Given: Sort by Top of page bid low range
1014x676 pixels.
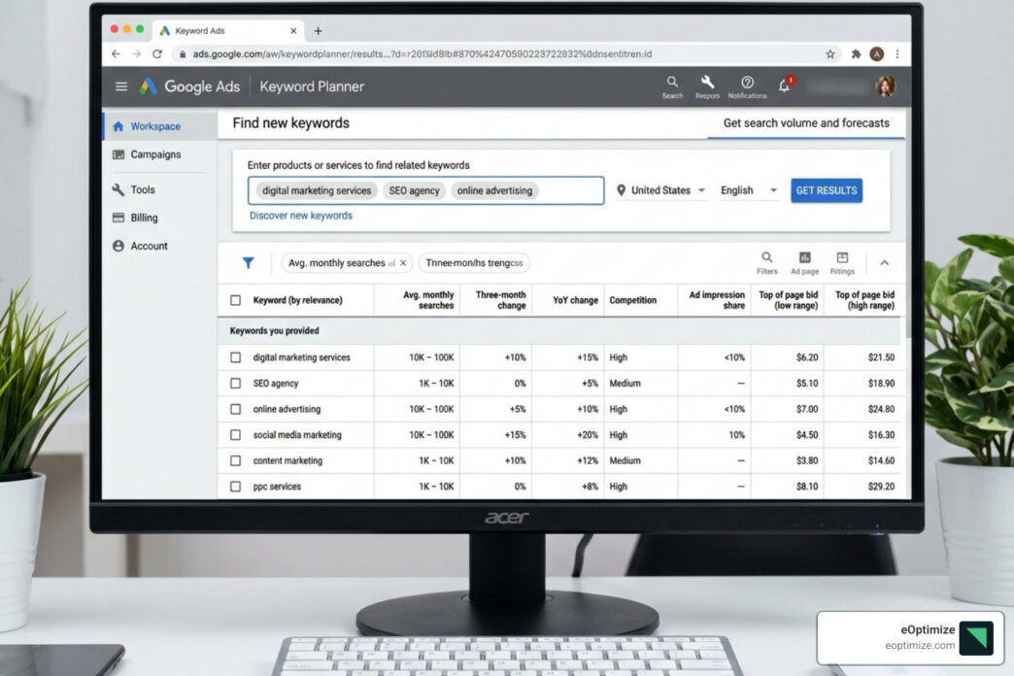Looking at the screenshot, I should click(x=788, y=300).
